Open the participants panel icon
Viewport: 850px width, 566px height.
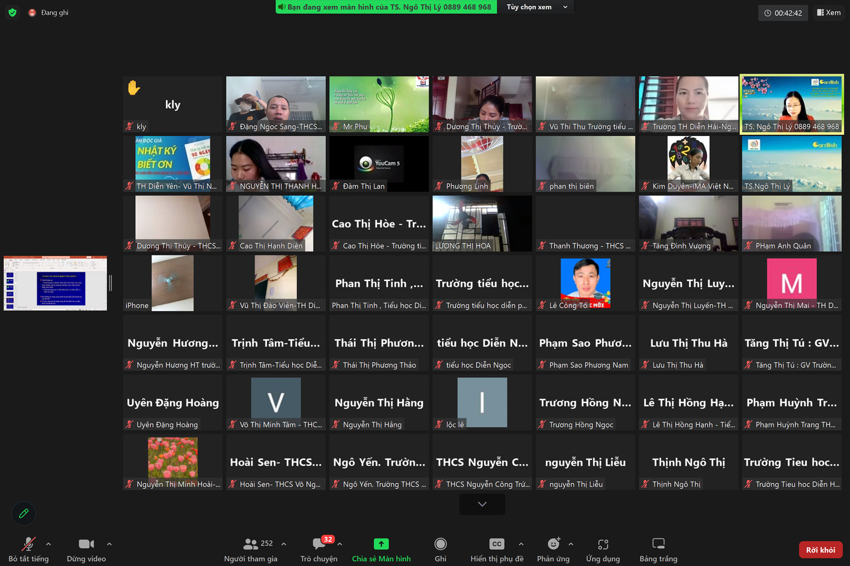(250, 544)
